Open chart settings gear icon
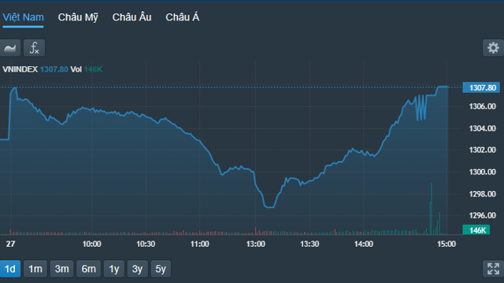This screenshot has width=504, height=283. pyautogui.click(x=493, y=48)
